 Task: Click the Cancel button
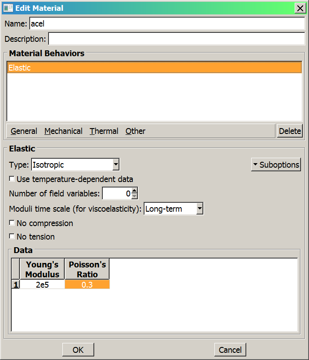click(230, 350)
